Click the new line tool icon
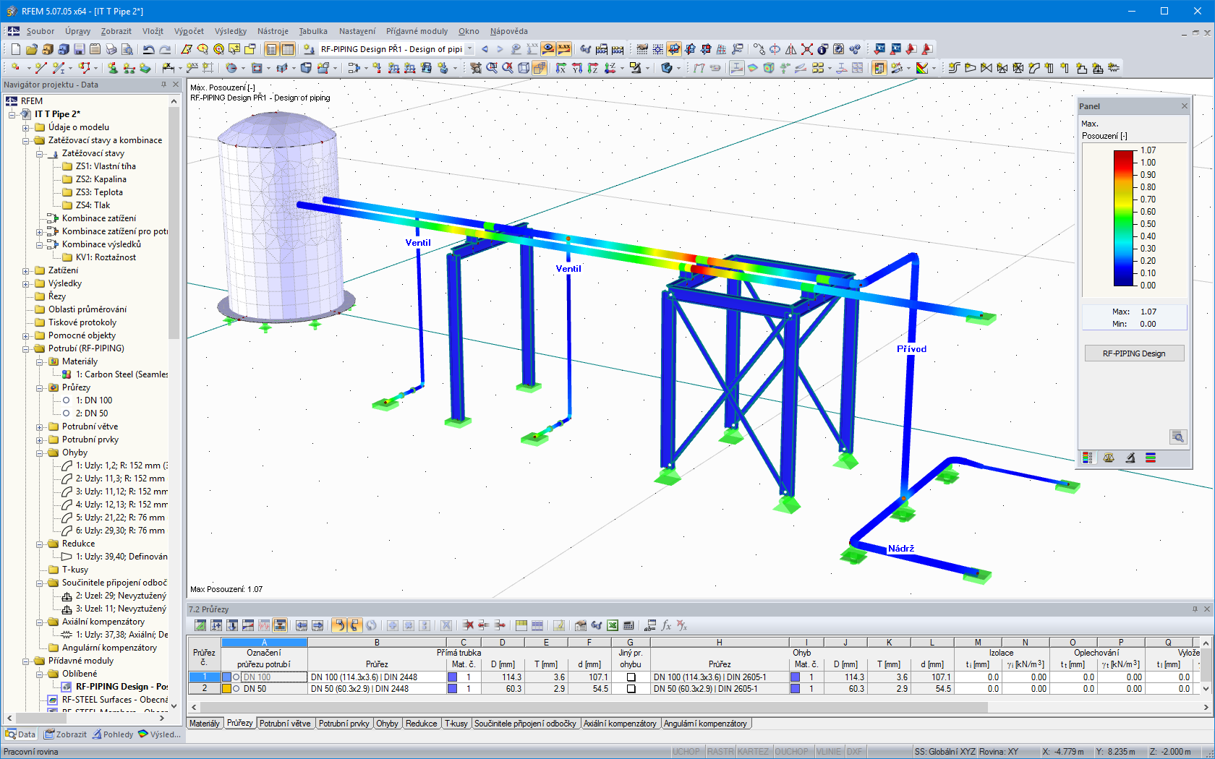Image resolution: width=1215 pixels, height=759 pixels. point(40,68)
